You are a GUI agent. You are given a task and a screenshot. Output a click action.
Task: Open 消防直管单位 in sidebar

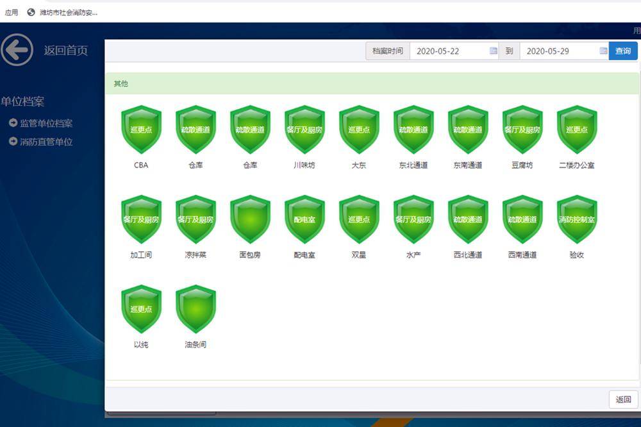[x=46, y=142]
